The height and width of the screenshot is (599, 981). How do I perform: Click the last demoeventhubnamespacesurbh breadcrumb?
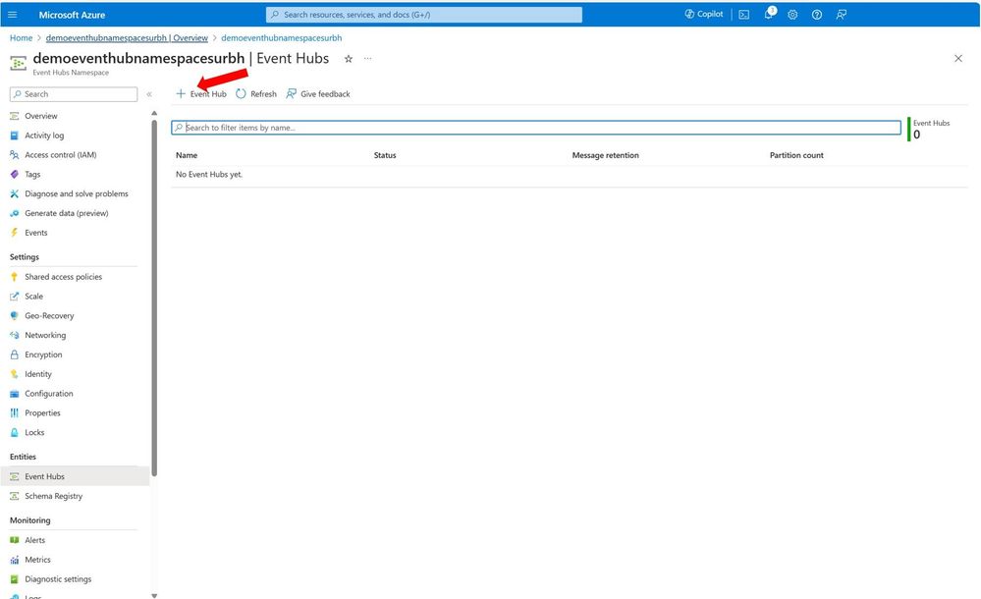[282, 38]
